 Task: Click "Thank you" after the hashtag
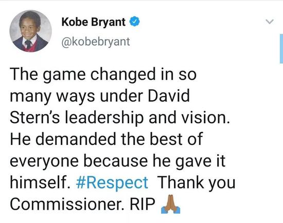(196, 182)
